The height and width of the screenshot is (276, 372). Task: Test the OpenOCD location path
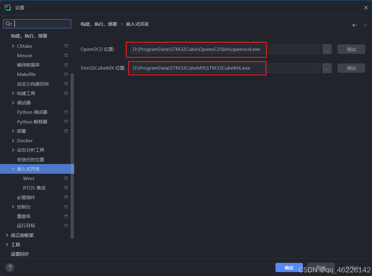(351, 49)
